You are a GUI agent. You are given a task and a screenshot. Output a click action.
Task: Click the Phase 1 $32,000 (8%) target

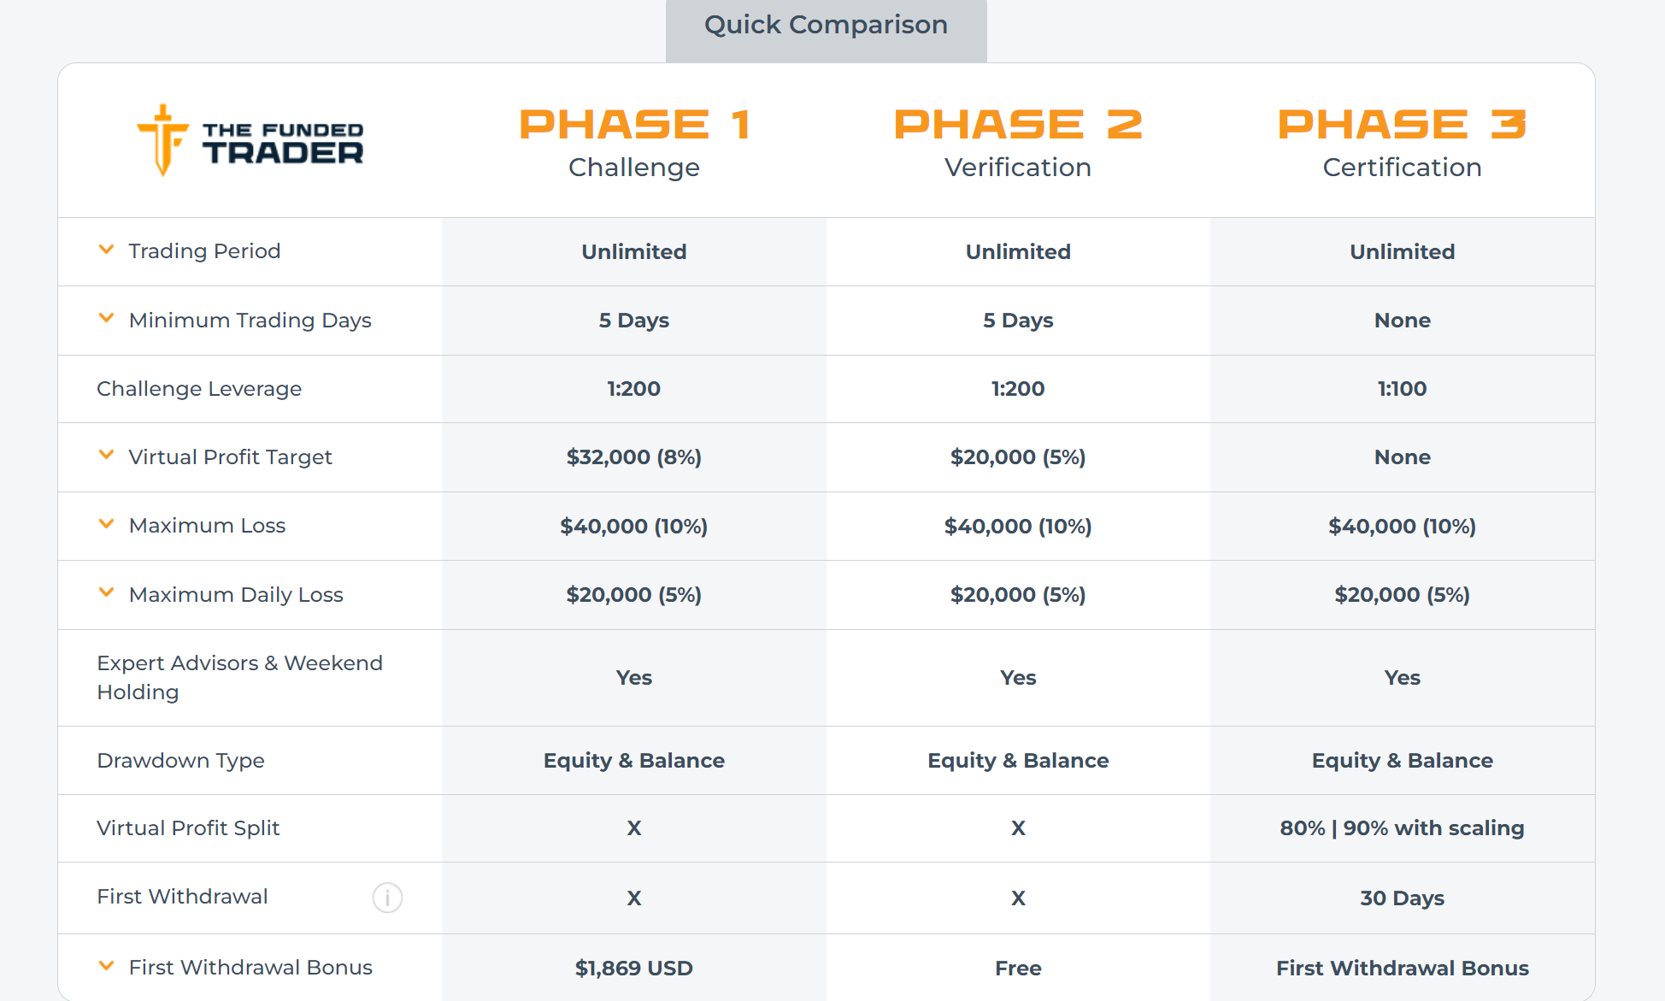[634, 457]
